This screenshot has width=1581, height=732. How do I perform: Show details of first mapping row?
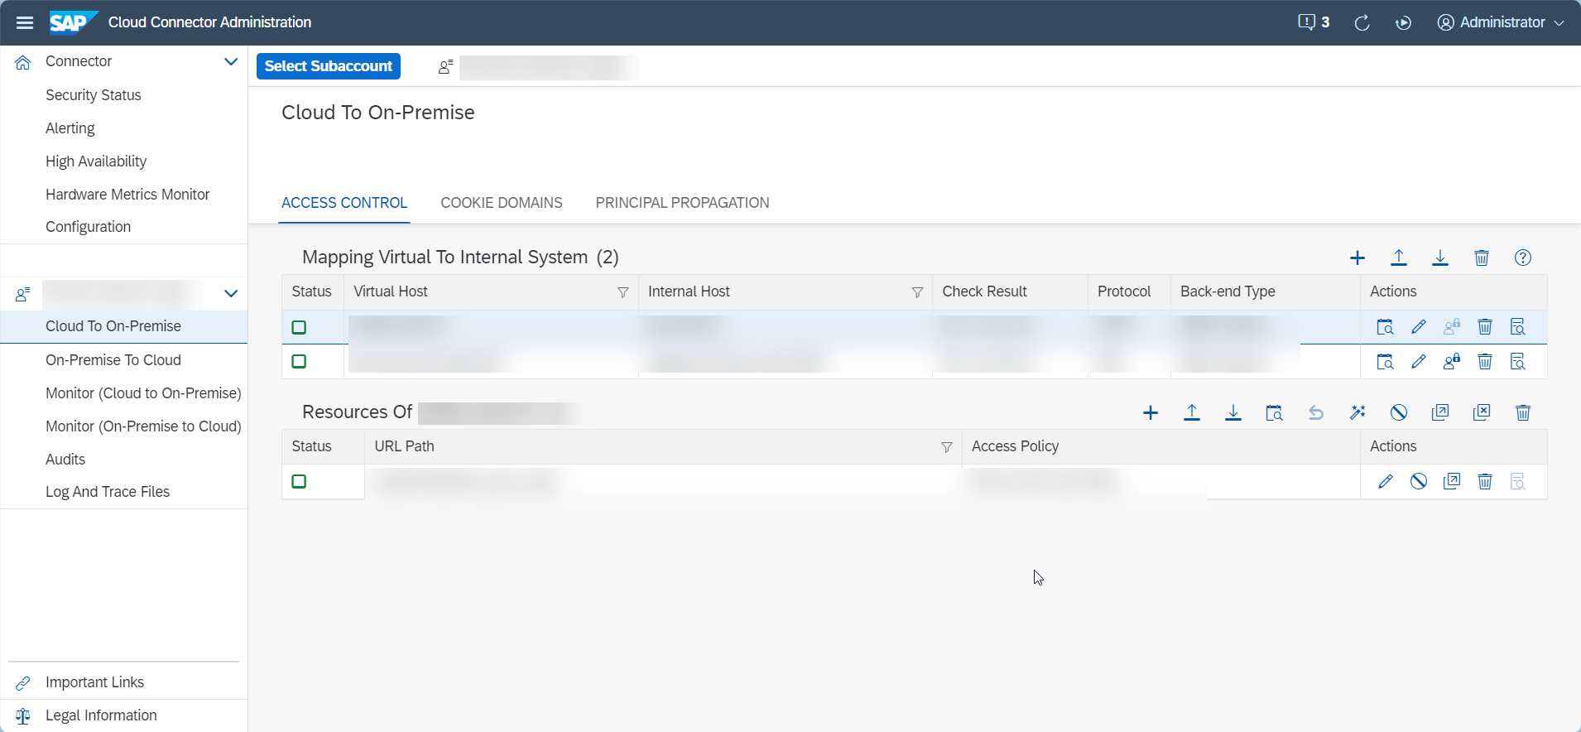tap(1518, 327)
